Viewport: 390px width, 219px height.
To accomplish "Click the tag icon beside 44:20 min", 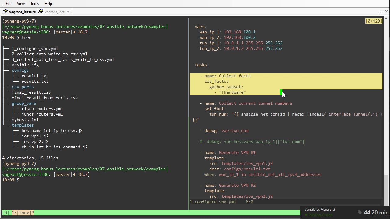I will coord(360,213).
